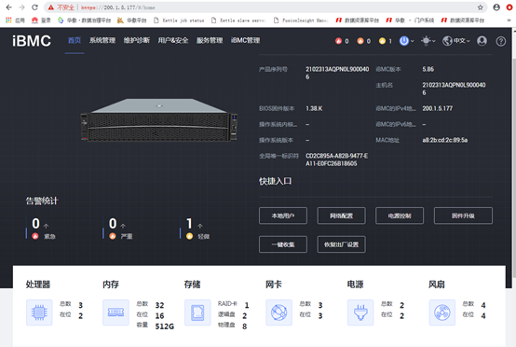Expand hidden bookmarks with the » chevron

(x=509, y=21)
